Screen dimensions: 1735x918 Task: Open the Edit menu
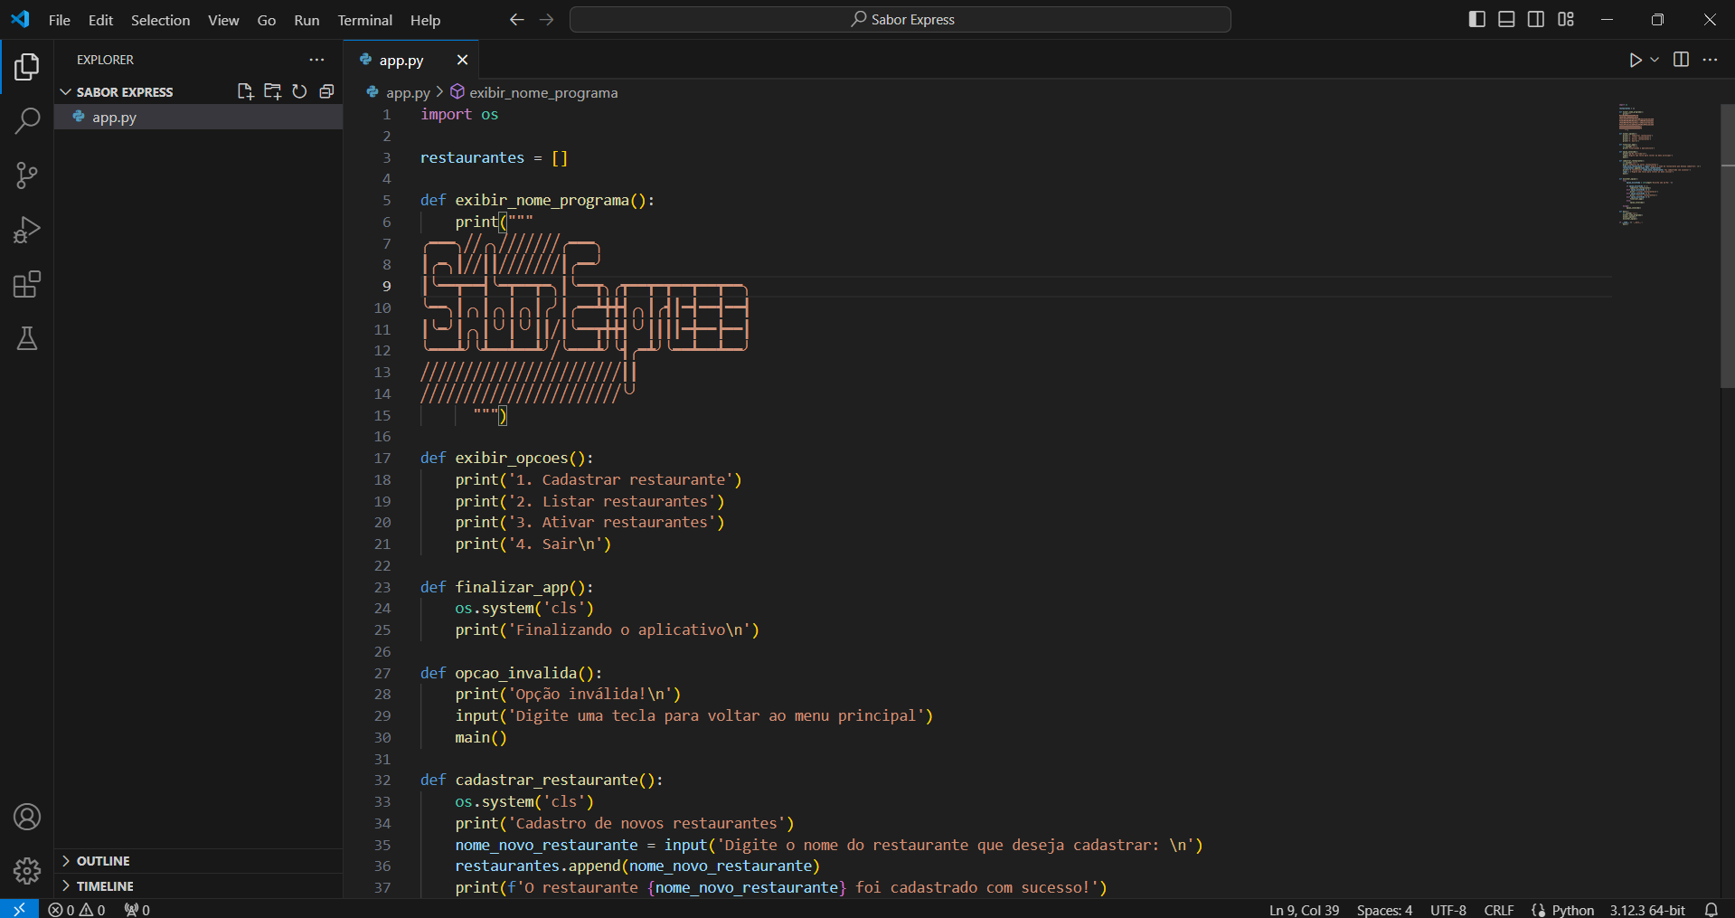100,20
